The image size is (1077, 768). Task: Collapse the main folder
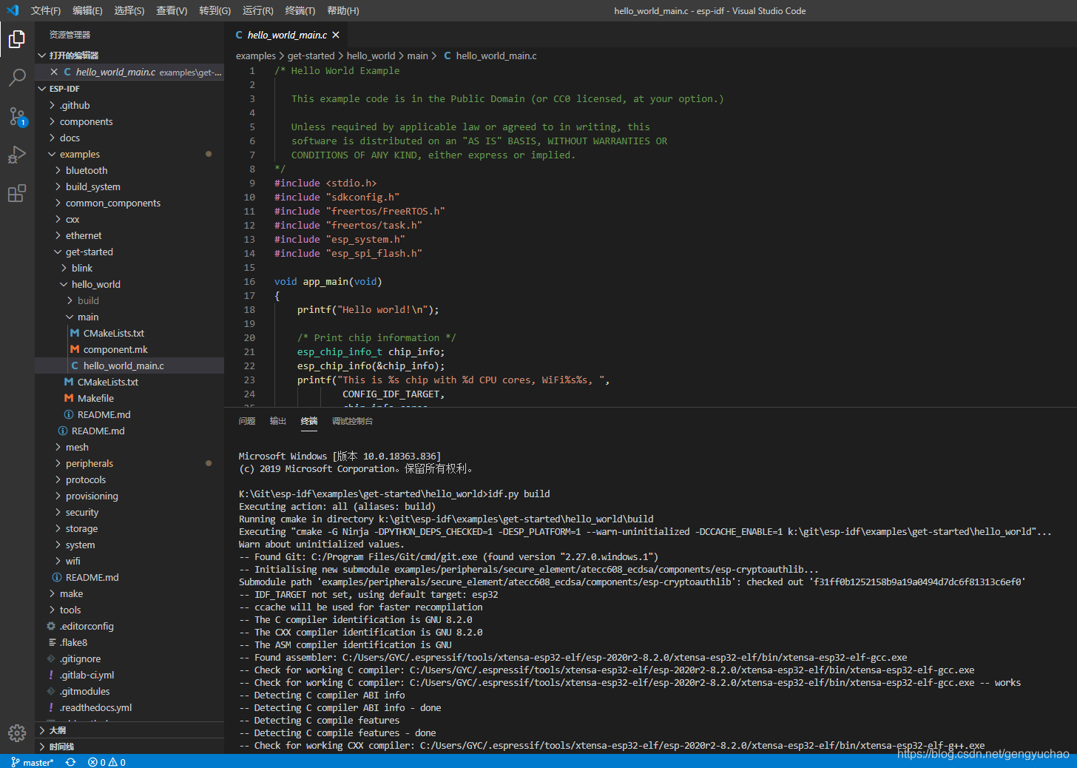click(x=129, y=317)
